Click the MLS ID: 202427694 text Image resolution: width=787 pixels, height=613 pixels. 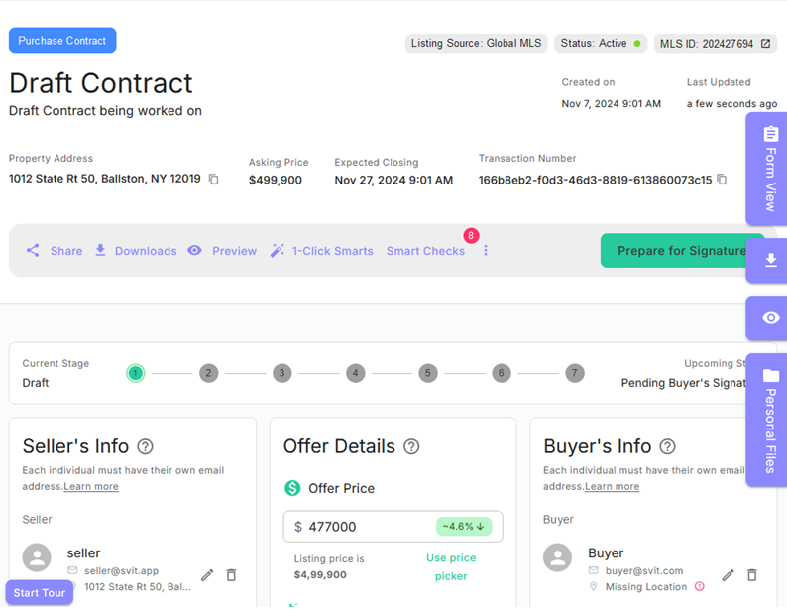click(x=707, y=44)
